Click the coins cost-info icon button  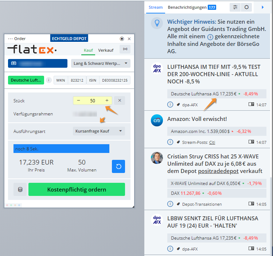pyautogui.click(x=20, y=189)
